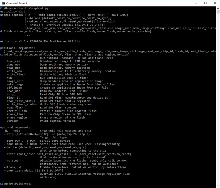Click 'verify_flash' in the command list

point(17,111)
